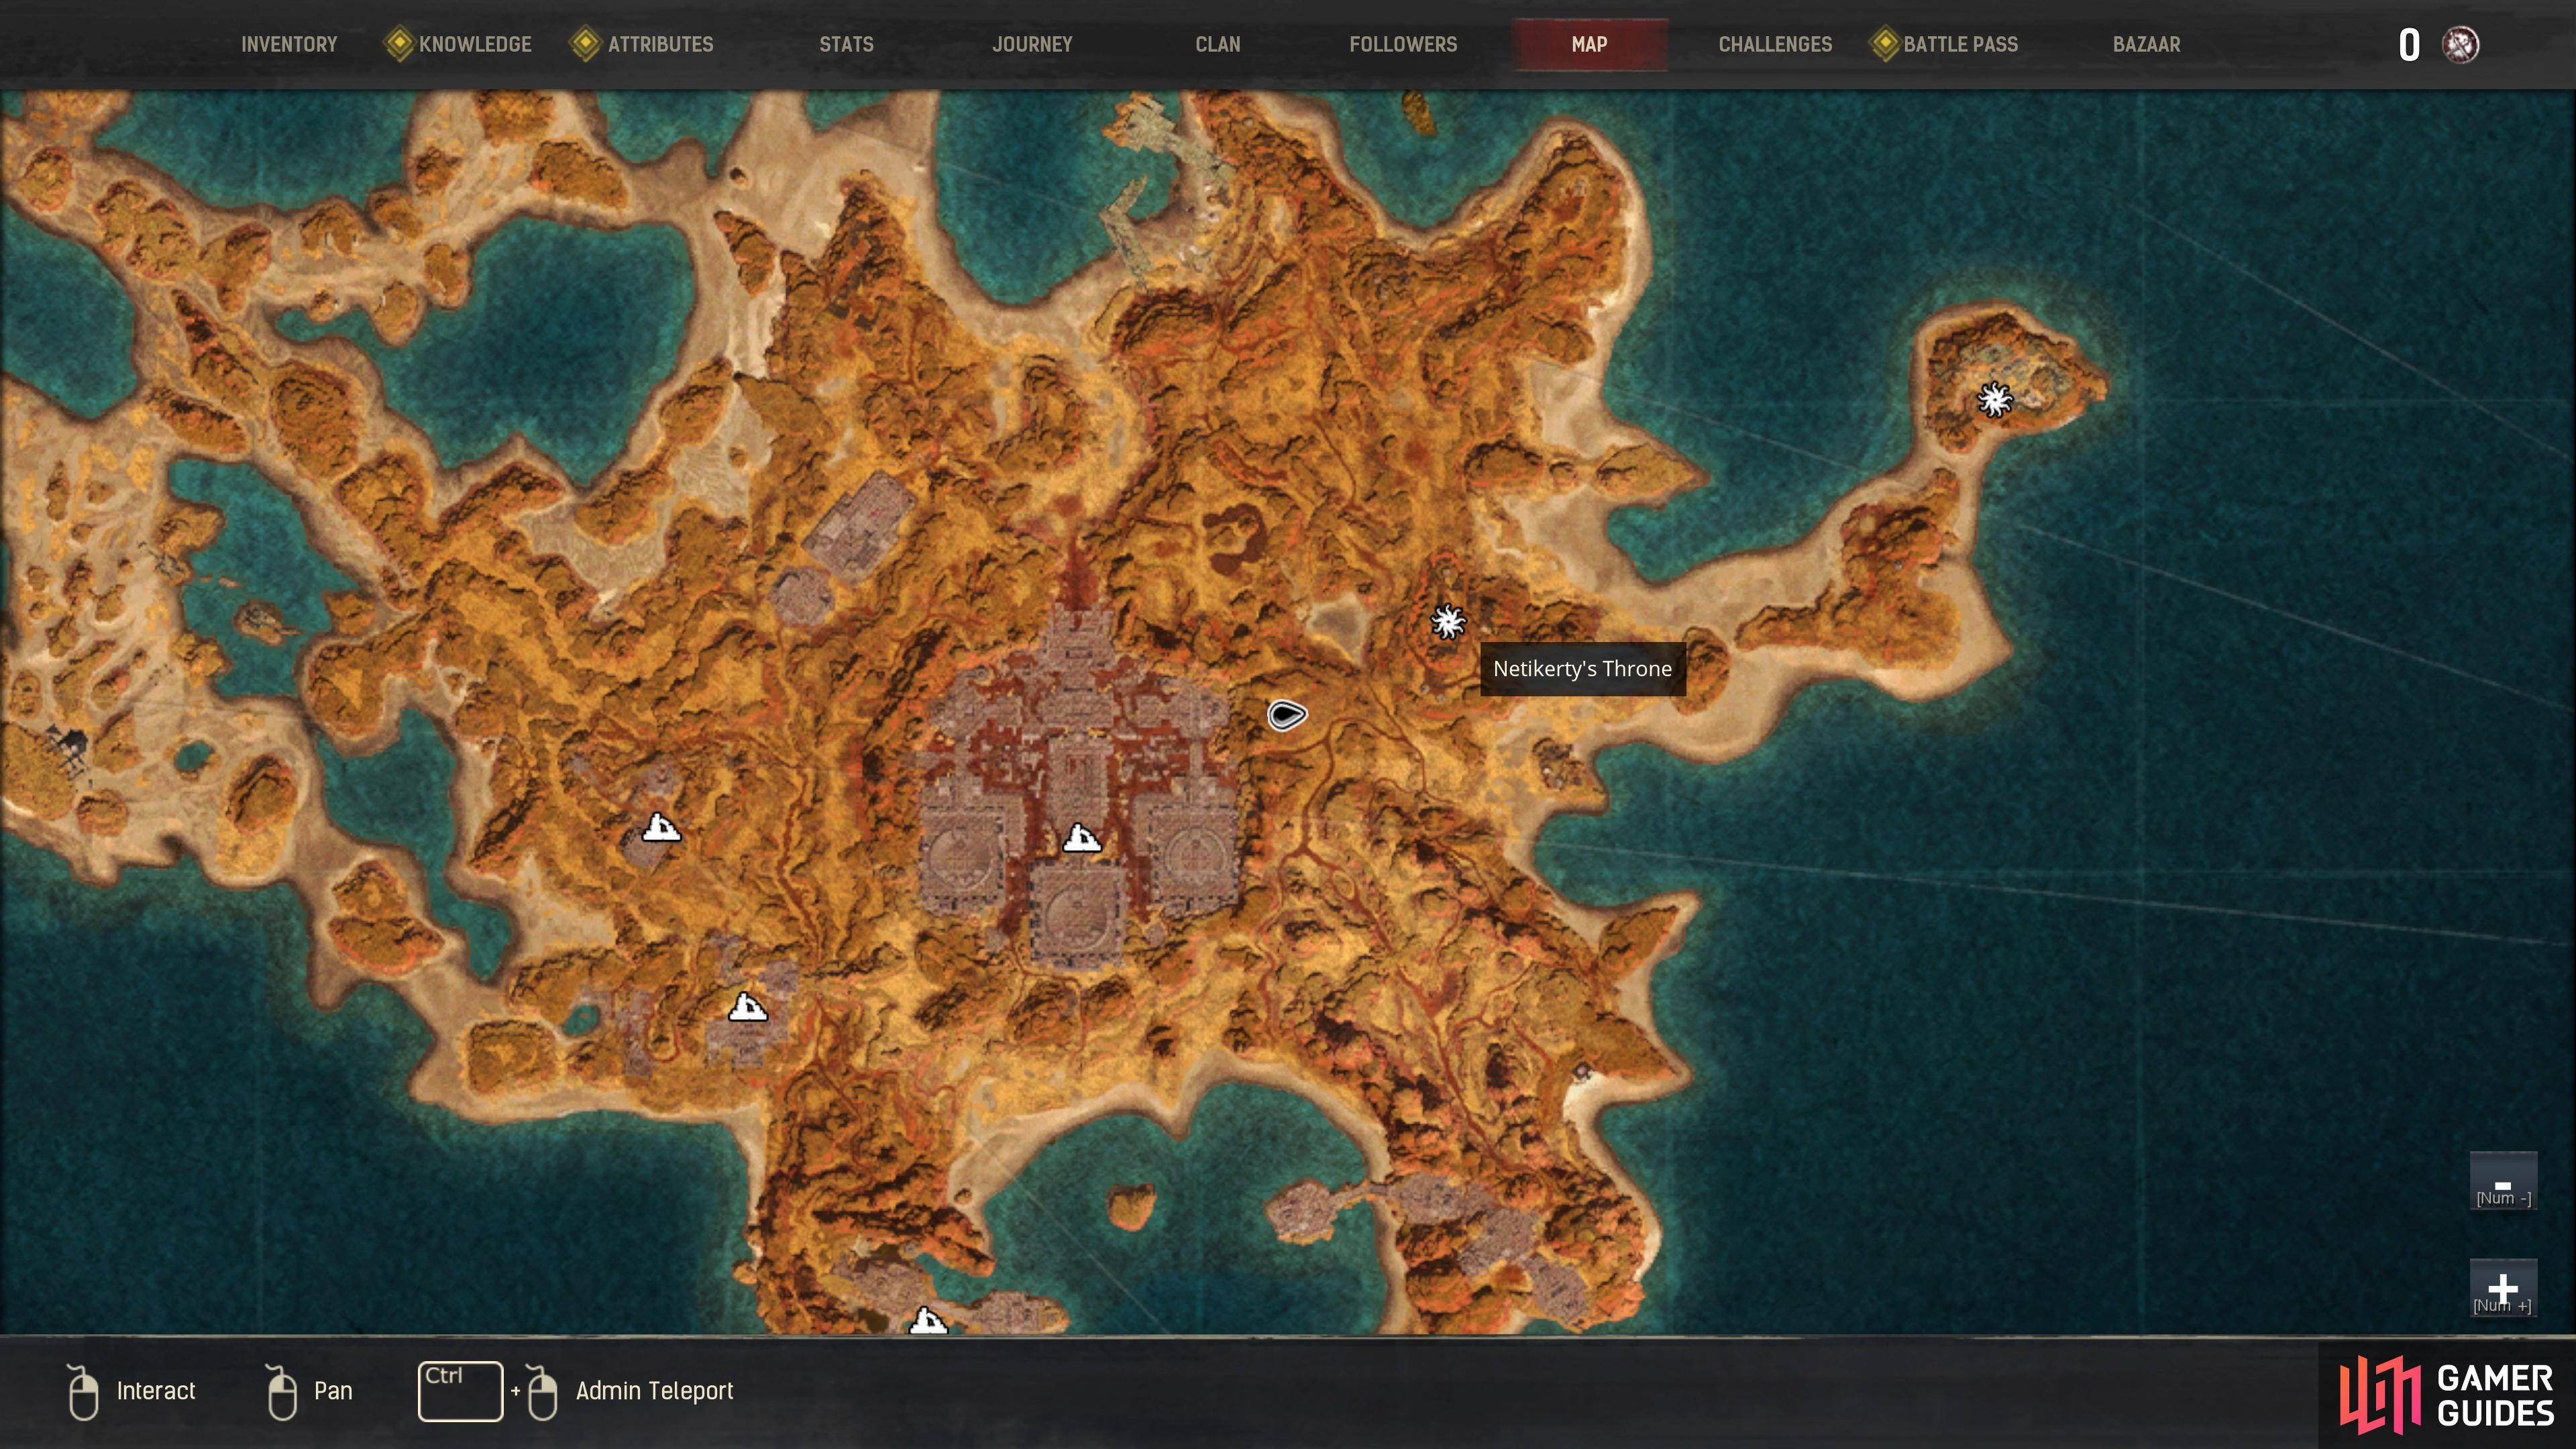
Task: Switch to the Battle Pass tab
Action: point(1960,44)
